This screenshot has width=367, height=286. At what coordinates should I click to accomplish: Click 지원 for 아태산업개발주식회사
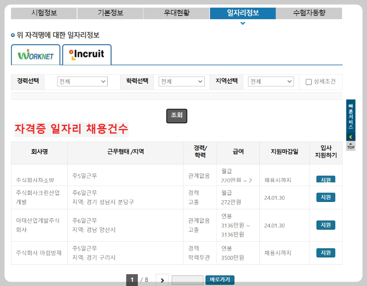click(x=325, y=225)
